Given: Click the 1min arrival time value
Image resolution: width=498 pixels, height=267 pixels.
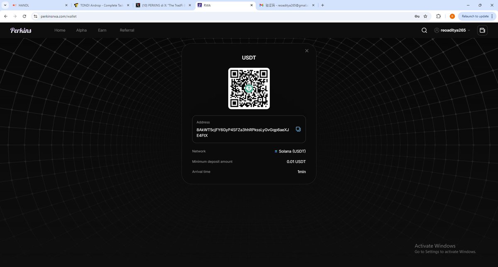Looking at the screenshot, I should (x=302, y=172).
